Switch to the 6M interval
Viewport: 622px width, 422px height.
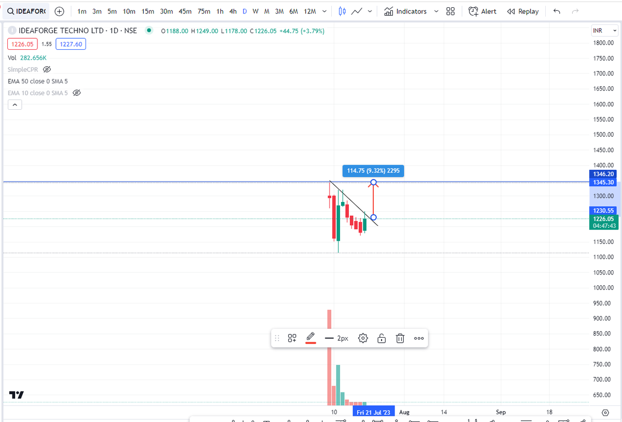pos(294,11)
